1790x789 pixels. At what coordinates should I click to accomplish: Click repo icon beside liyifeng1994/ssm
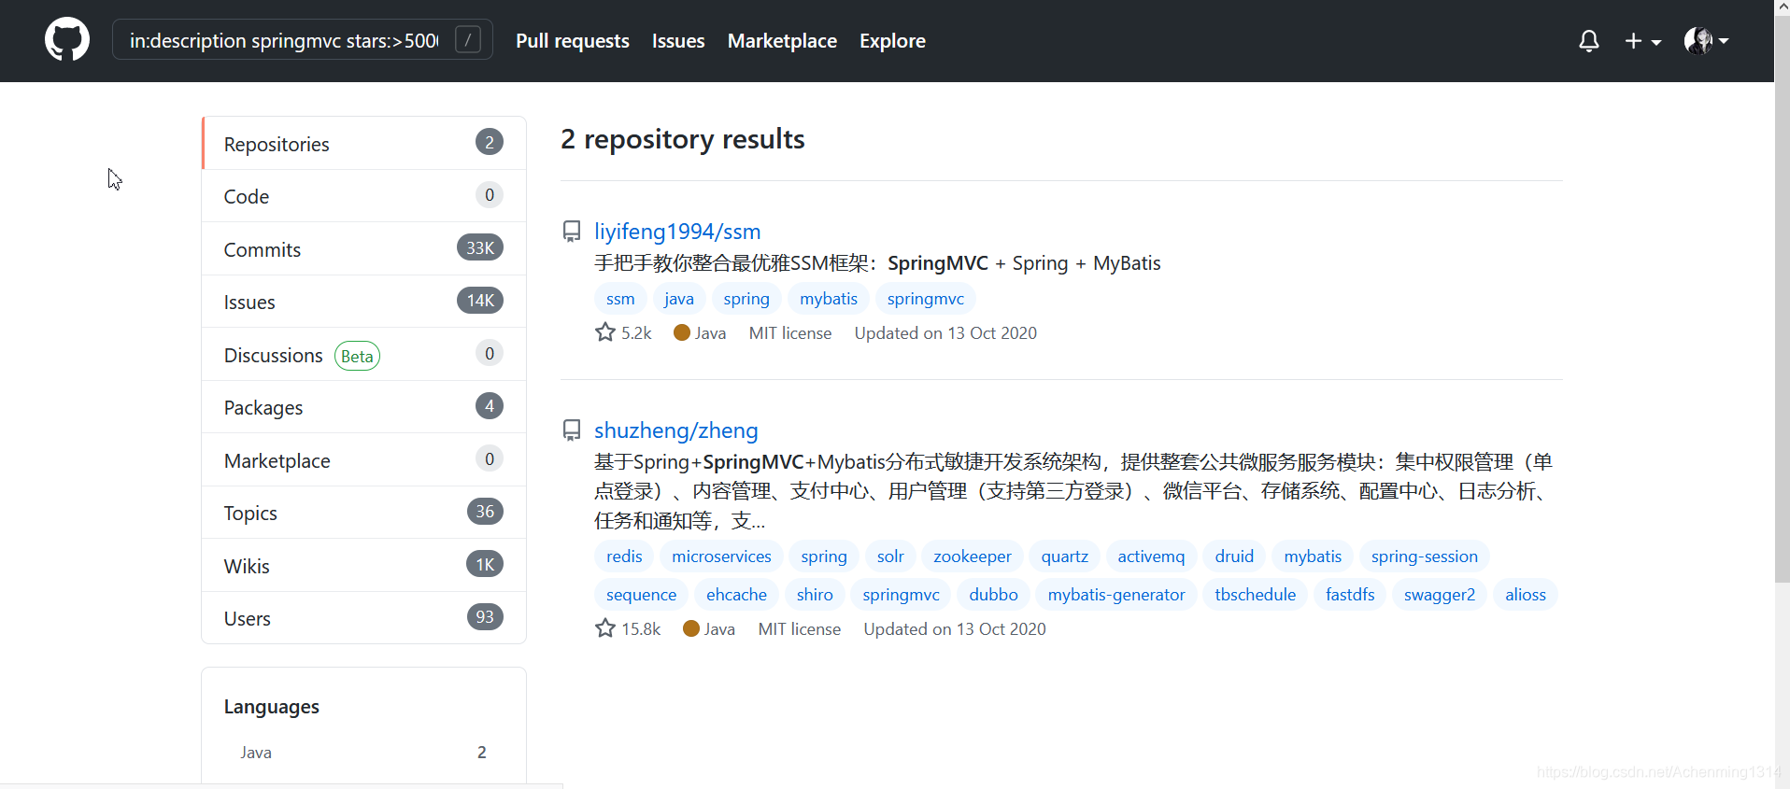click(x=572, y=232)
